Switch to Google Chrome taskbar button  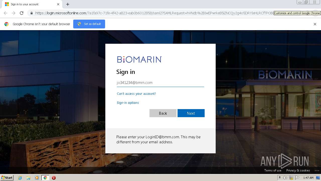point(45,178)
